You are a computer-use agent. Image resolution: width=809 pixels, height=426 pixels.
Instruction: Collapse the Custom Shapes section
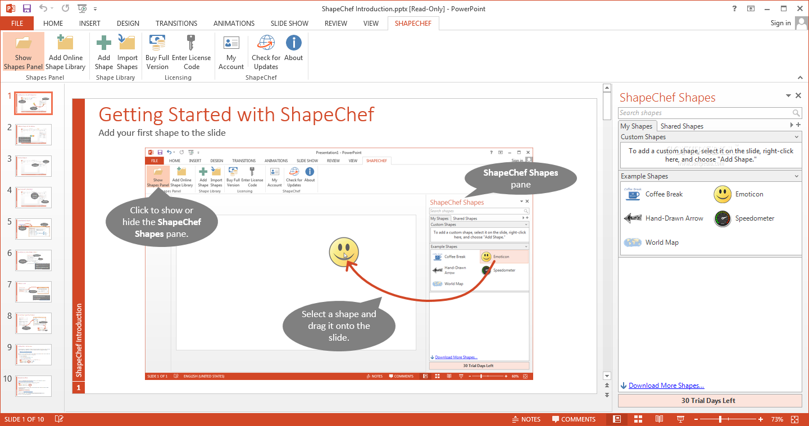(797, 137)
